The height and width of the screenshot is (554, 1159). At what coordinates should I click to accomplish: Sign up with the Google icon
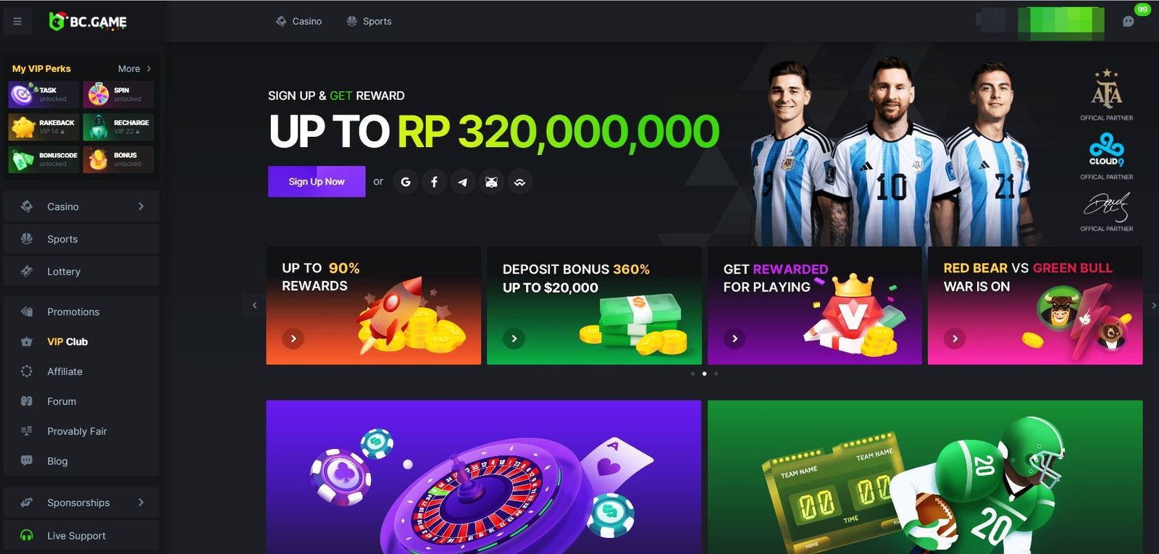[x=406, y=182]
